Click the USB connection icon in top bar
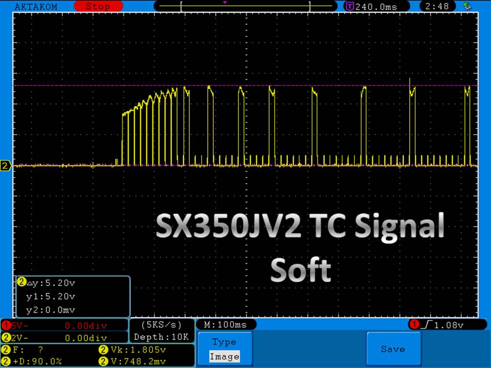491x368 pixels. [x=467, y=6]
